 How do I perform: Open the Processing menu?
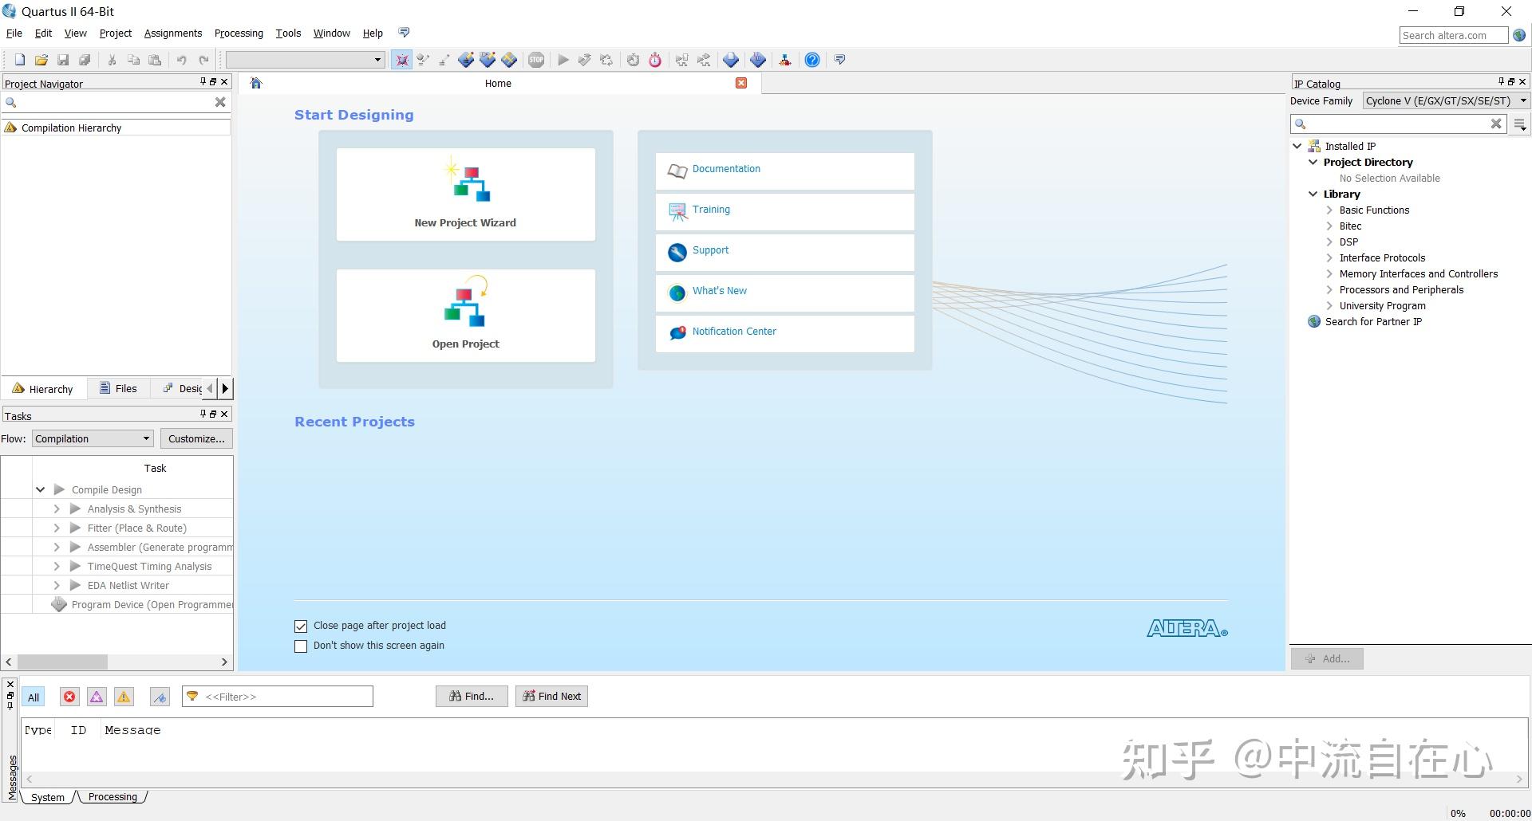239,33
